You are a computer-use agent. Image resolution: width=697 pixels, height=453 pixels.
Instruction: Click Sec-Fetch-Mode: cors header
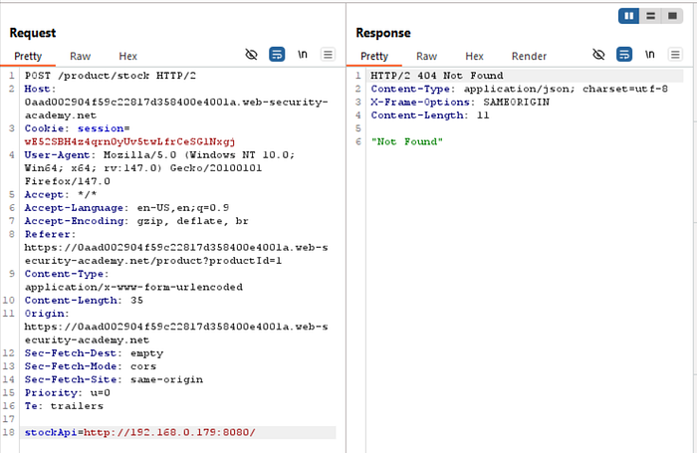coord(91,366)
